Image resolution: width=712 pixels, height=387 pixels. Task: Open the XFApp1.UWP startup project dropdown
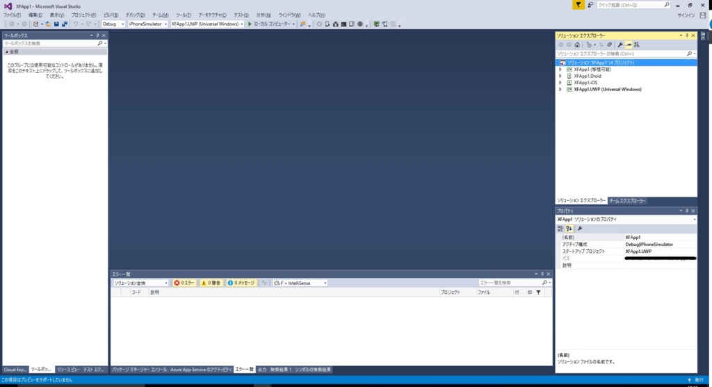207,24
